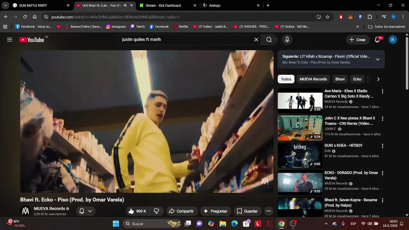The width and height of the screenshot is (409, 230).
Task: Open options for DUKI x KHEA HITBOY
Action: tap(382, 146)
